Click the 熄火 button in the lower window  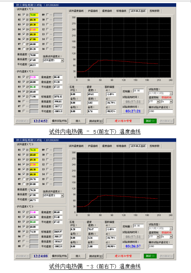[78, 256]
